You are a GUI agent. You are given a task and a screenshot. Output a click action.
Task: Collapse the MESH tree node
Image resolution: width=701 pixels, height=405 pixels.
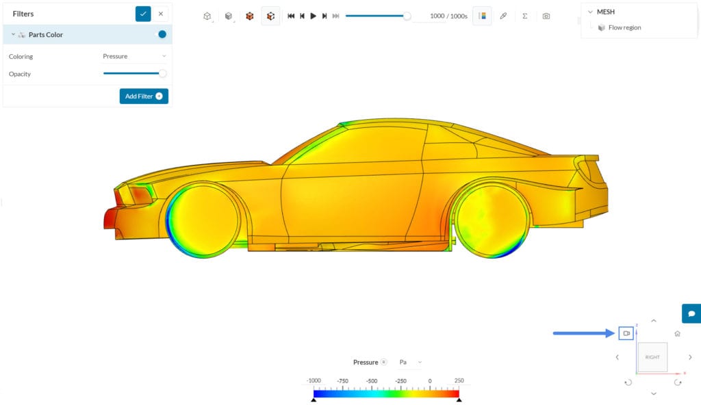click(591, 11)
